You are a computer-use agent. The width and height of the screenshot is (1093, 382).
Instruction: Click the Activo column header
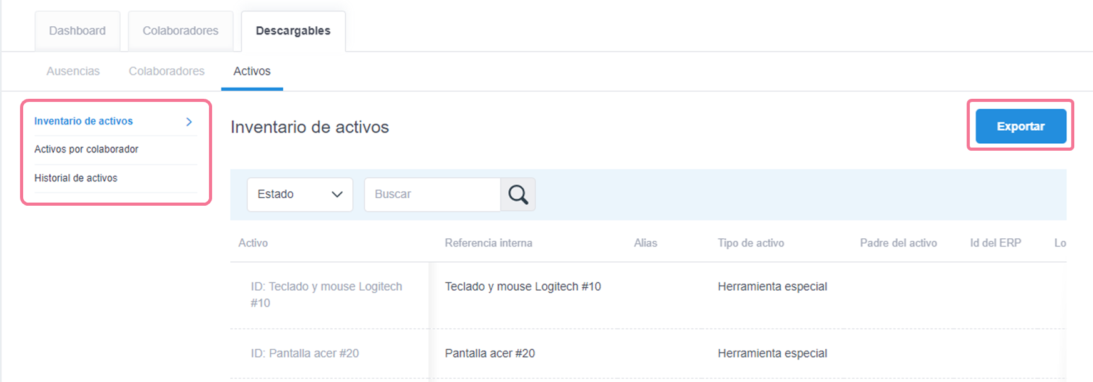pyautogui.click(x=253, y=243)
